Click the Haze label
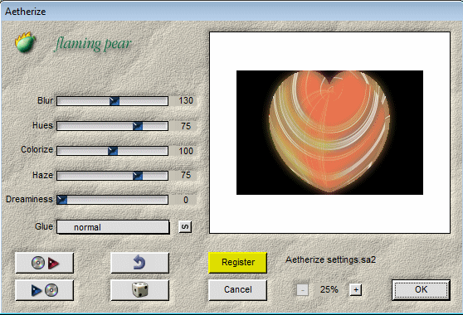The image size is (463, 315). pos(42,175)
